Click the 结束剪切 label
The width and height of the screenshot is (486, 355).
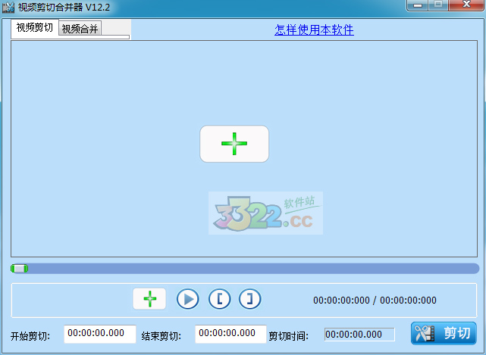[161, 336]
